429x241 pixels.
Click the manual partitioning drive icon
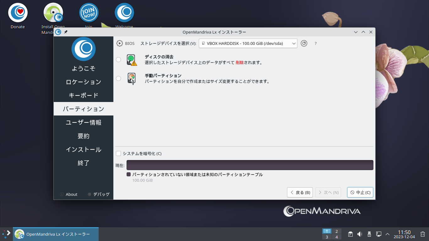point(132,78)
